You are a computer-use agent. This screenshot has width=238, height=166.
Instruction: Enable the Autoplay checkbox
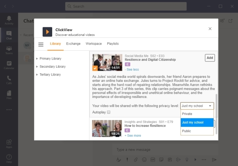pos(109,112)
